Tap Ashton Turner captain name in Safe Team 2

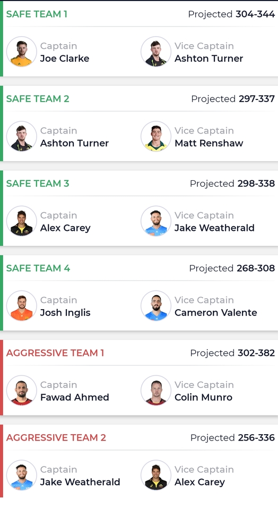(74, 143)
